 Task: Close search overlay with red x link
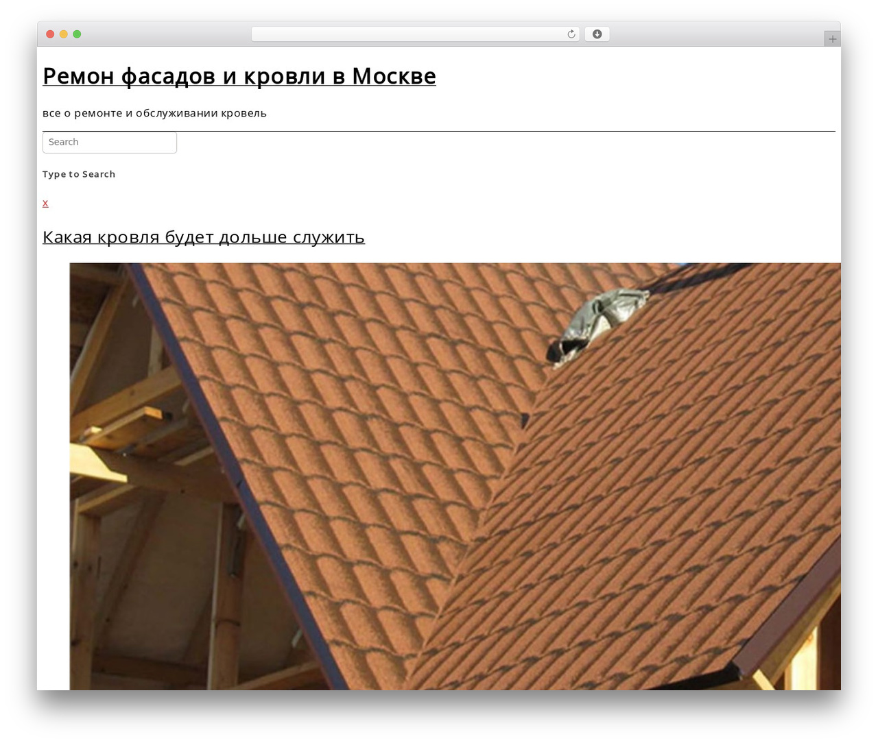coord(45,203)
